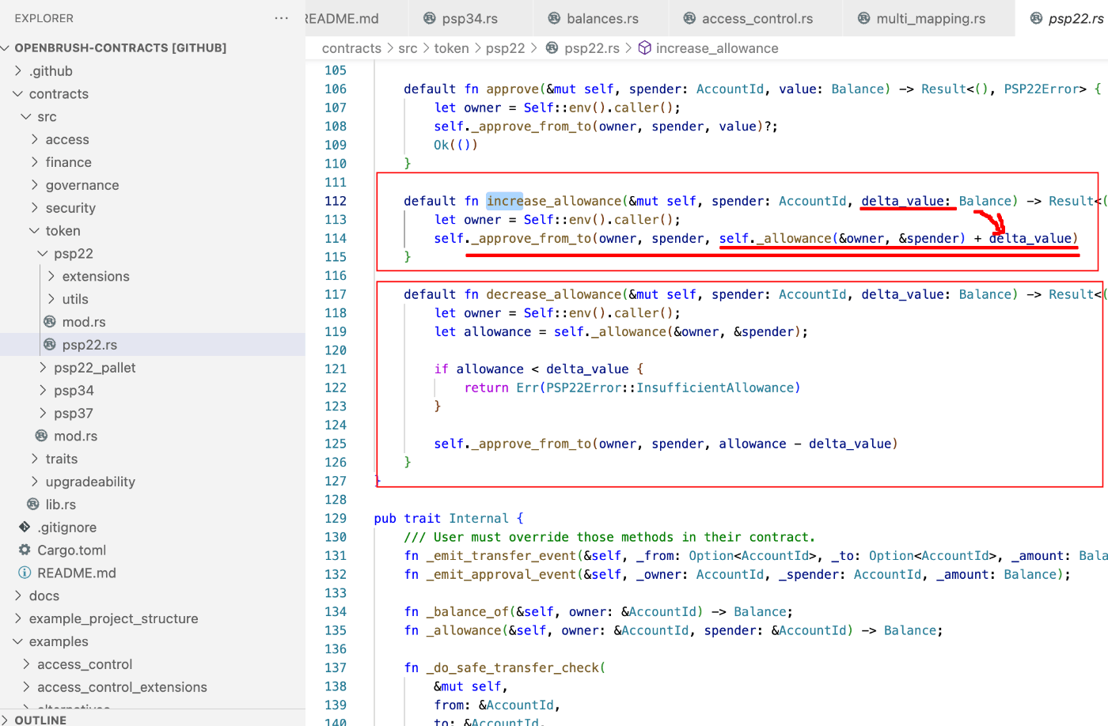Click the method symbol icon before increase_allowance
Viewport: 1108px width, 726px height.
(x=645, y=48)
